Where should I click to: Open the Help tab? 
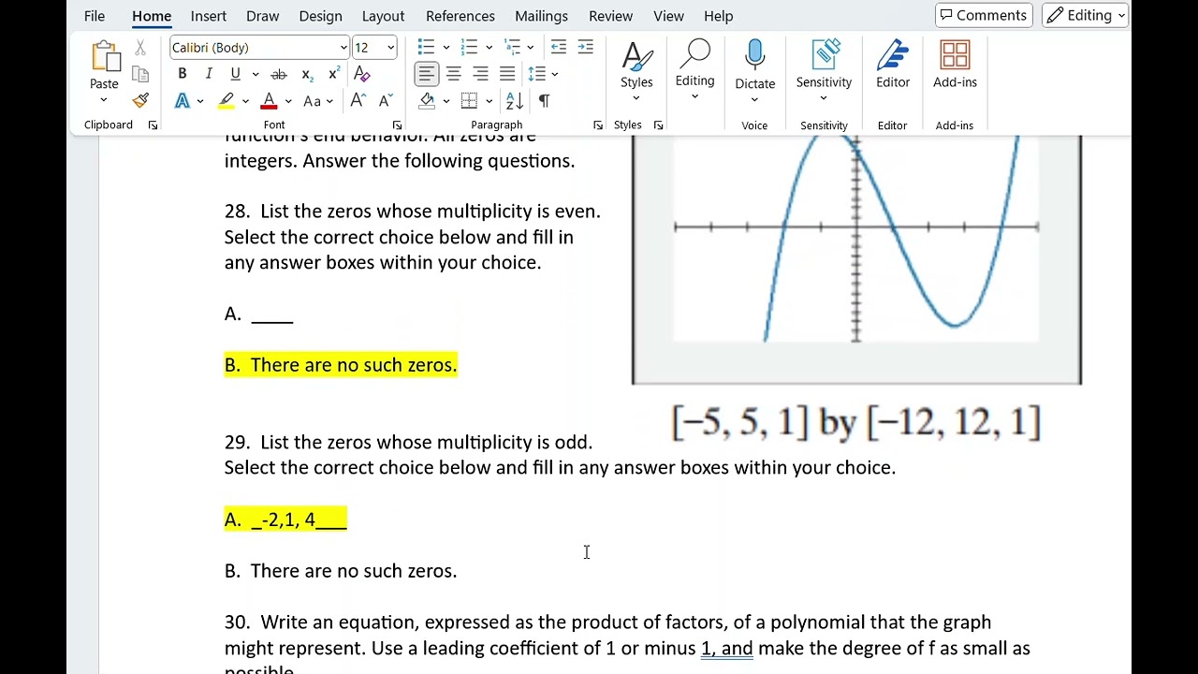tap(718, 16)
